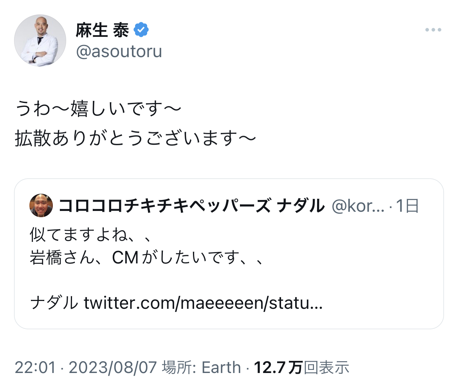Click the ナダル word before the link
This screenshot has width=458, height=391.
(54, 303)
